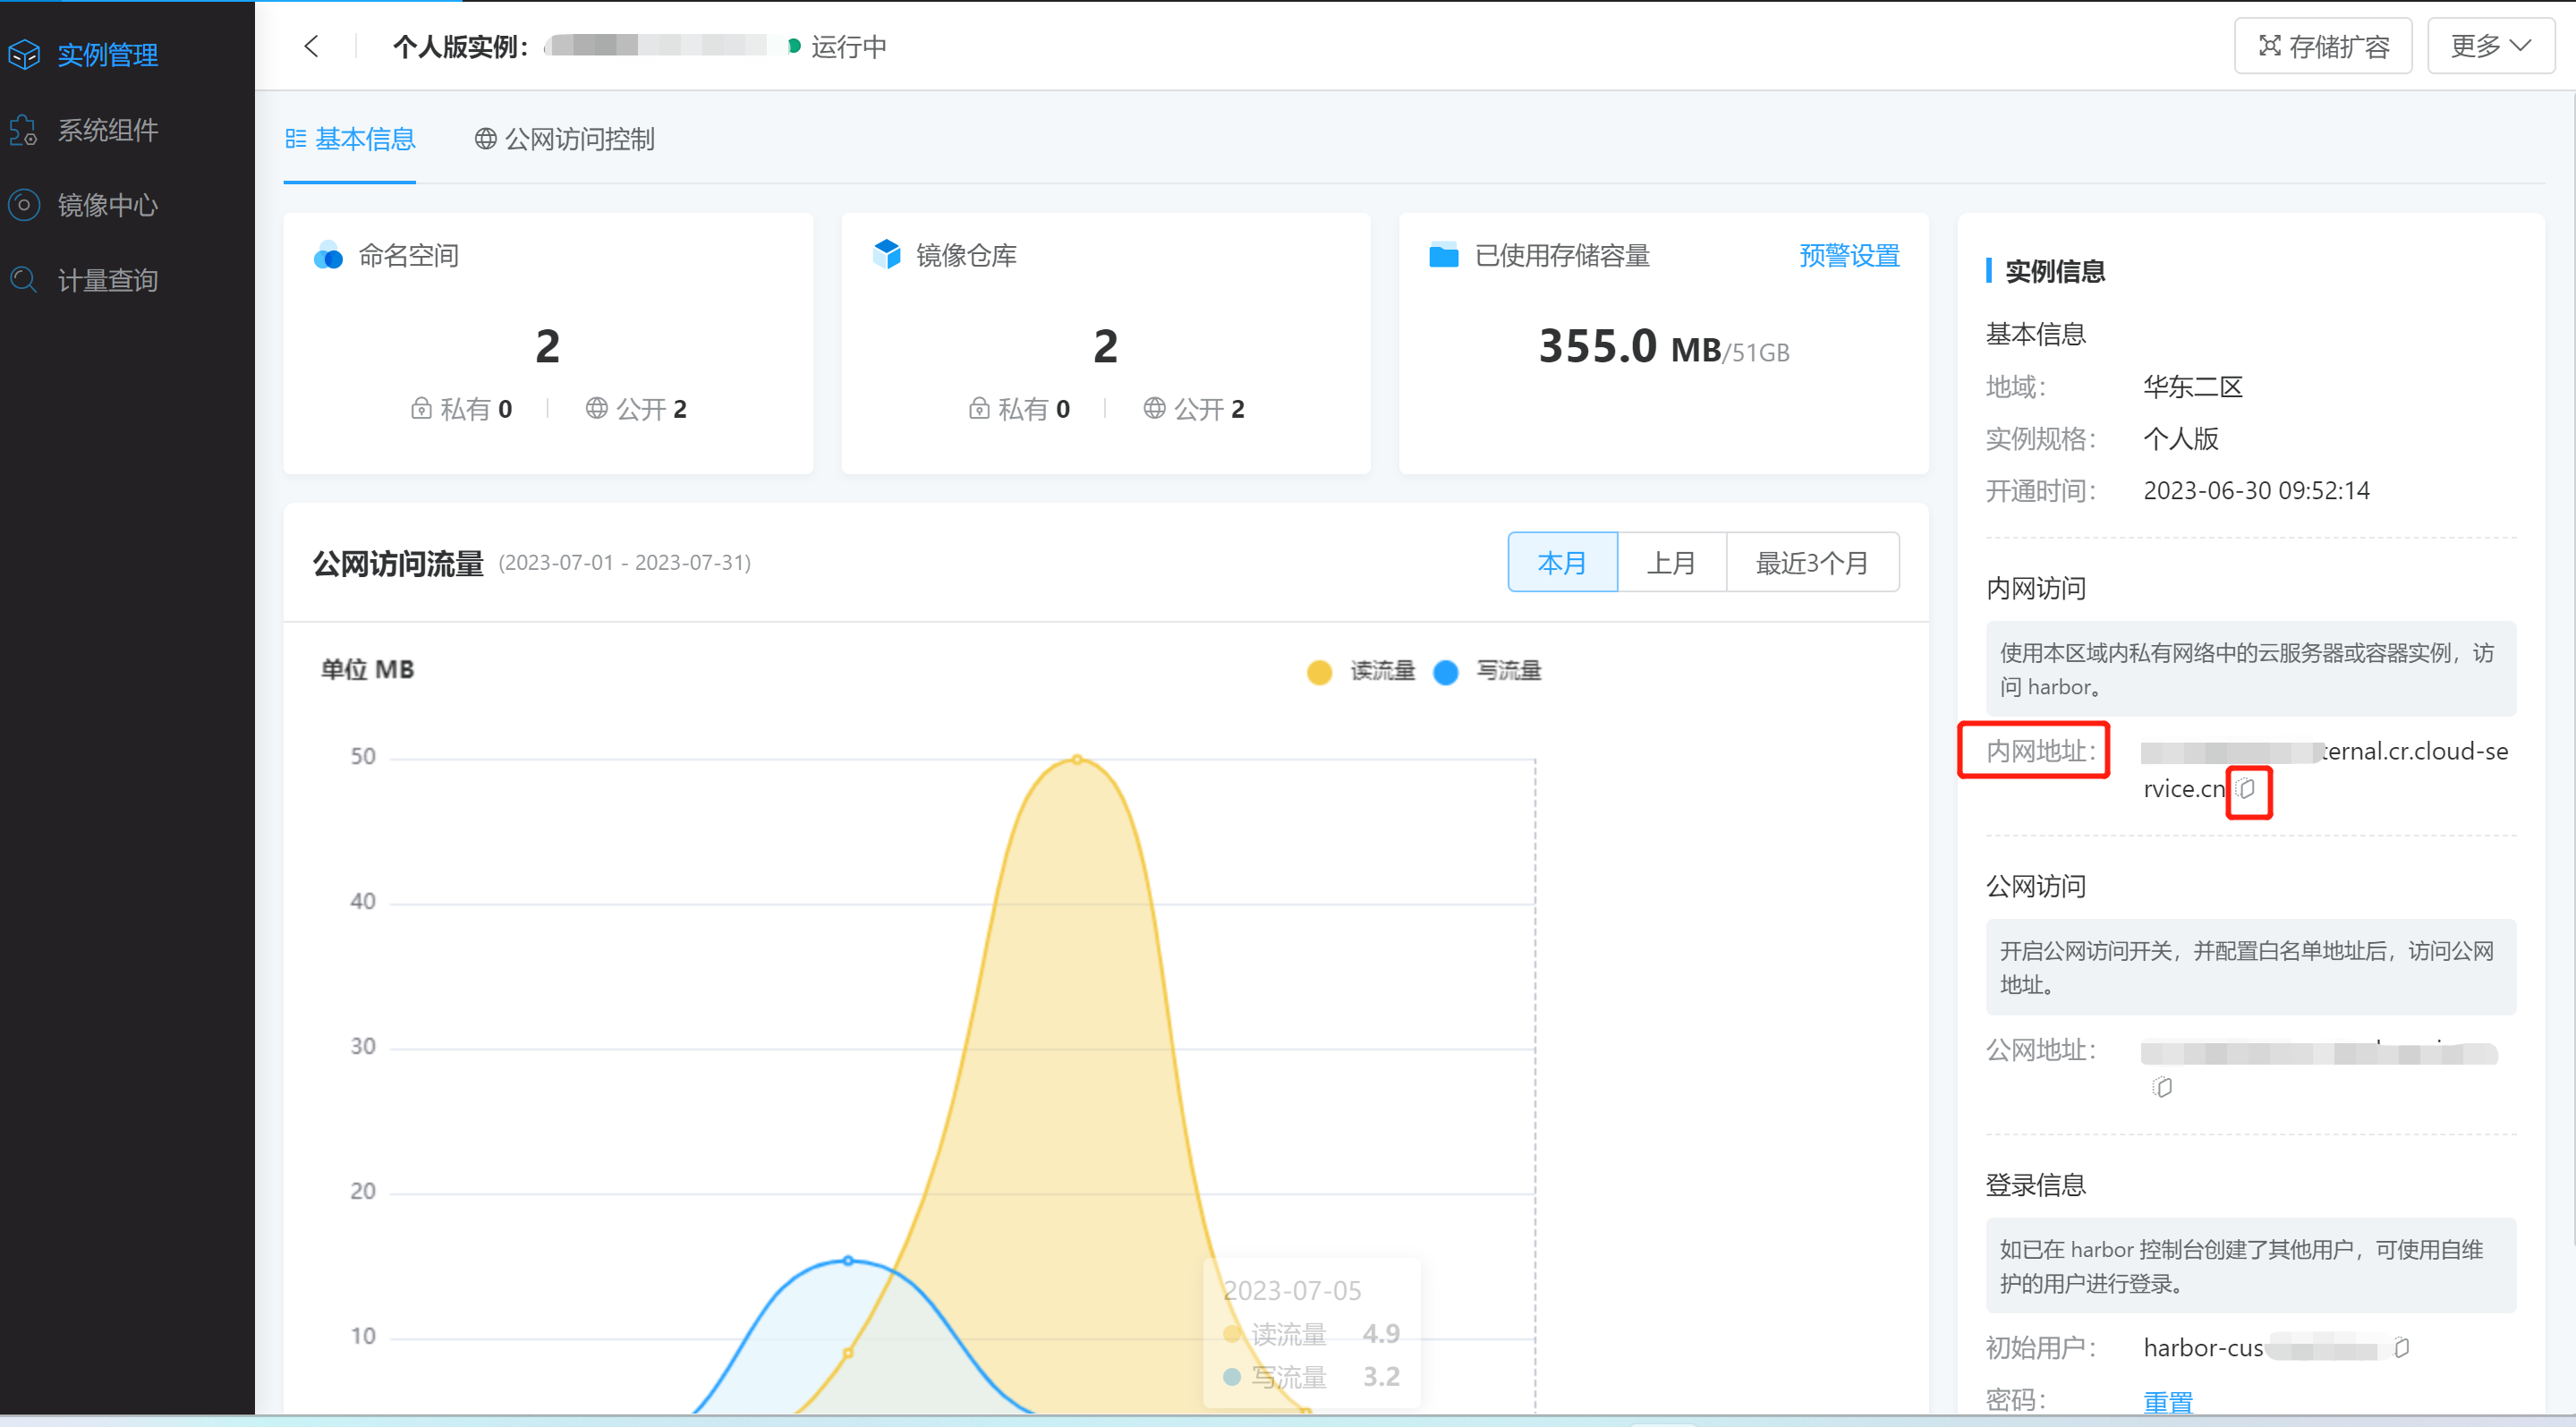Open 系统组件 in the sidebar
2576x1427 pixels.
(x=107, y=130)
